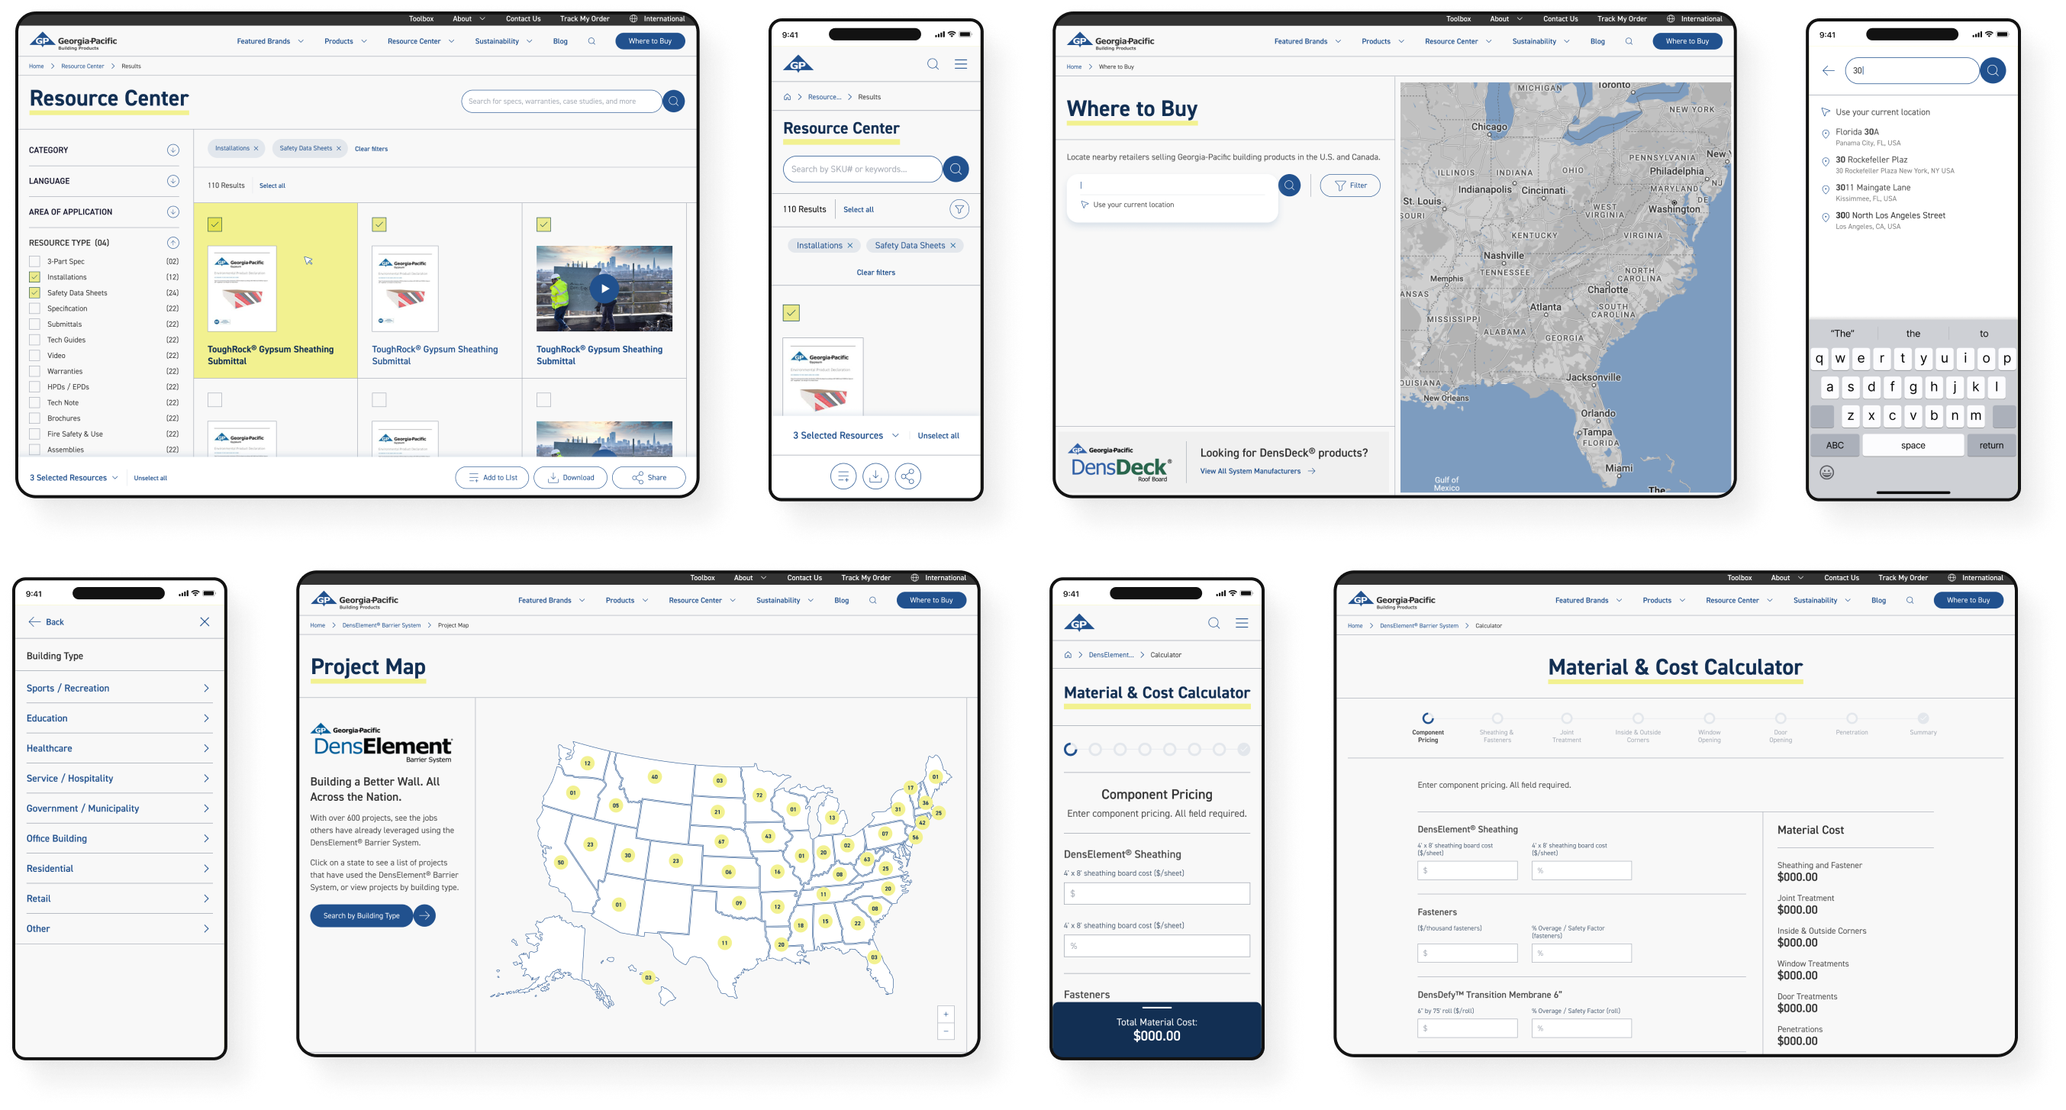
Task: Expand the Area of Application filter section
Action: (172, 212)
